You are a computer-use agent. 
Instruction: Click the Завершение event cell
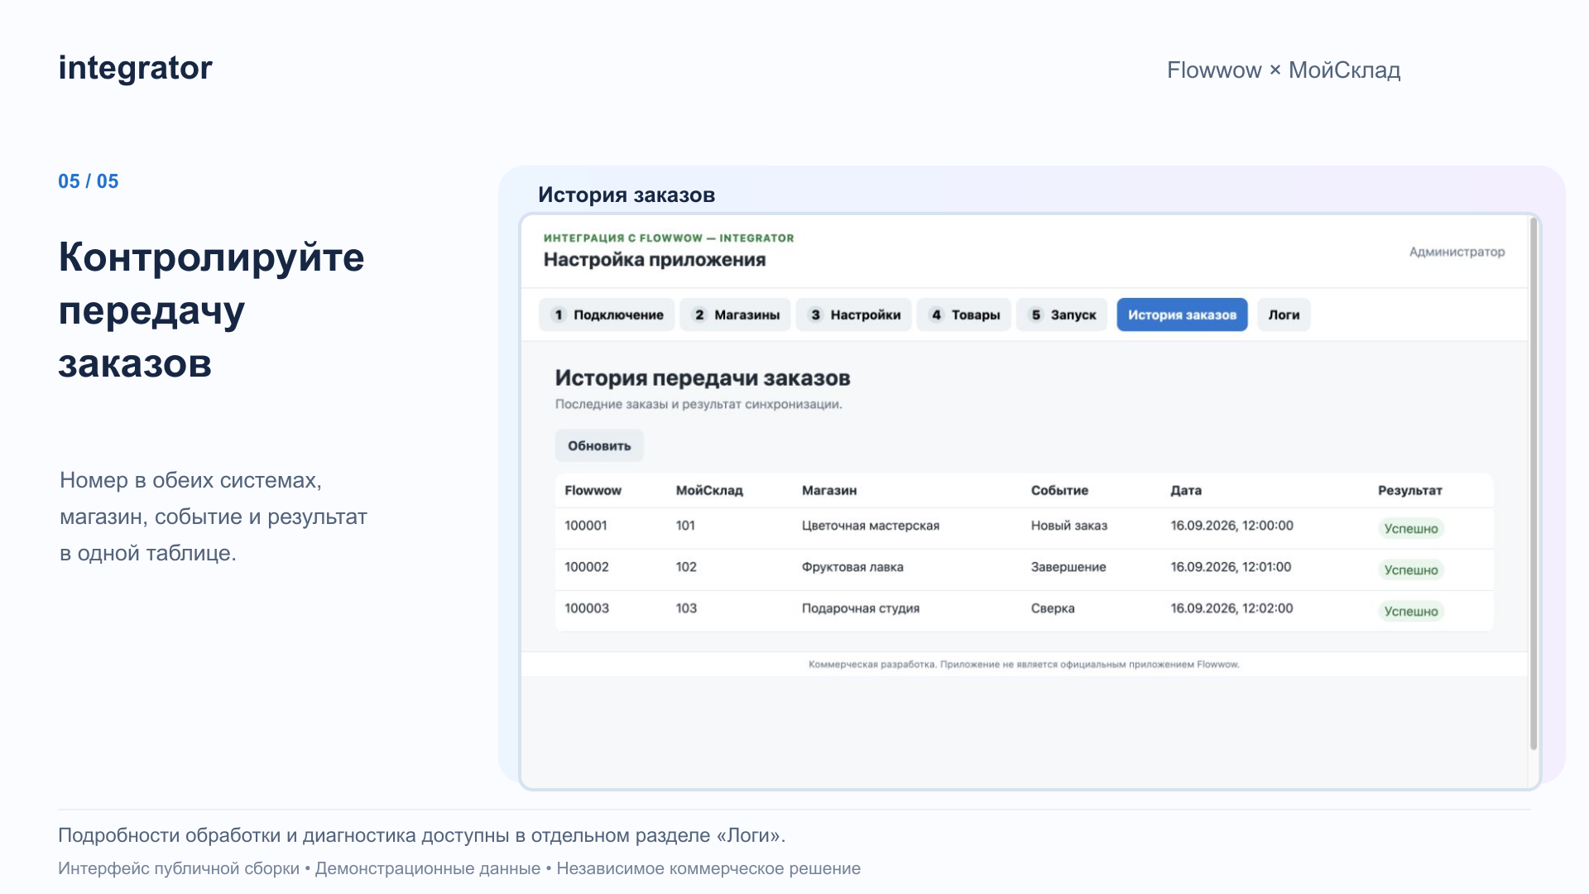click(x=1068, y=567)
